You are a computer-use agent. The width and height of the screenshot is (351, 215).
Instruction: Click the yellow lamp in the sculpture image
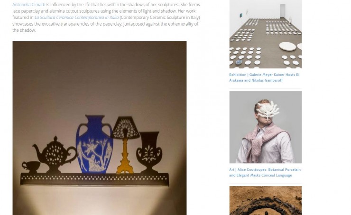coord(125,156)
